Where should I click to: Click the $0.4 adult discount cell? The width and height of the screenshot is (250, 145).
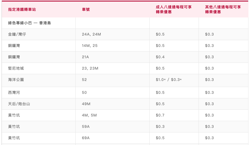point(160,57)
